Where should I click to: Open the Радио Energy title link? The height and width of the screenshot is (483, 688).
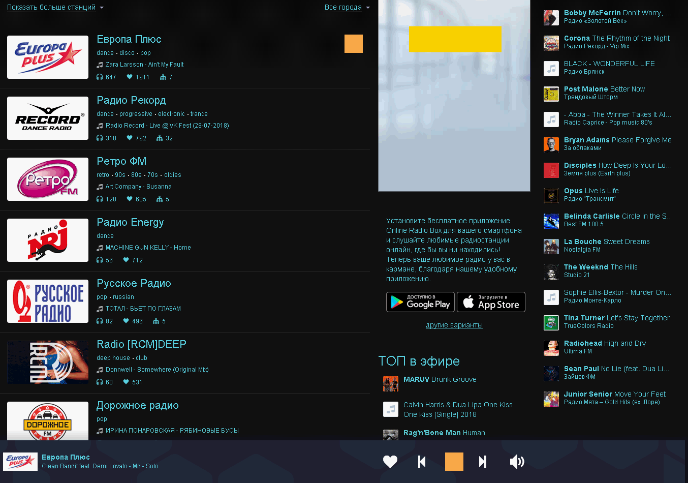[130, 222]
